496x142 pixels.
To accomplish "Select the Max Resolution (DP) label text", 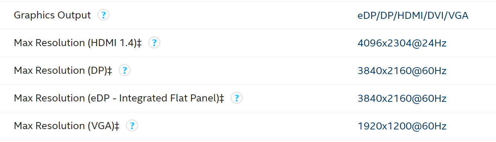I will click(x=60, y=70).
